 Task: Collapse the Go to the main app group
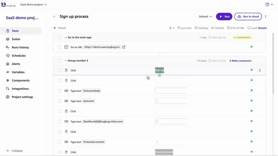(66, 38)
